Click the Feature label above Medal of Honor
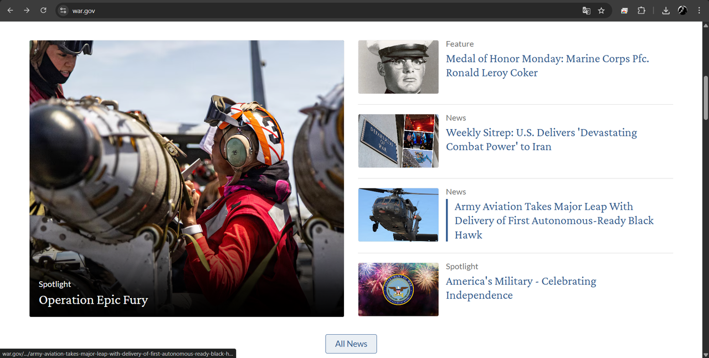709x358 pixels. [460, 44]
